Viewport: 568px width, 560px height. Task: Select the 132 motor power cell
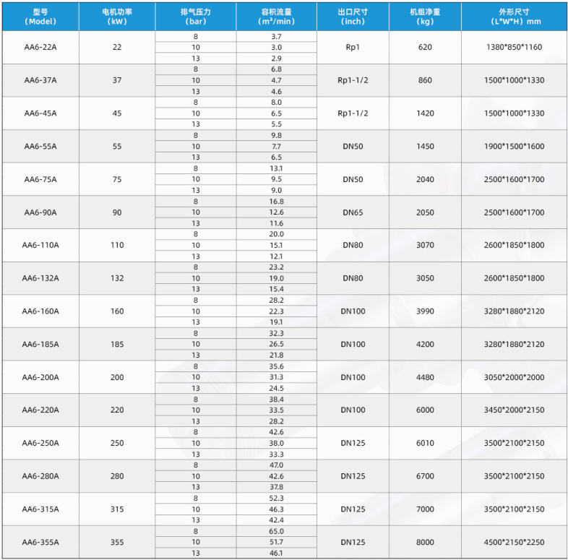[117, 278]
